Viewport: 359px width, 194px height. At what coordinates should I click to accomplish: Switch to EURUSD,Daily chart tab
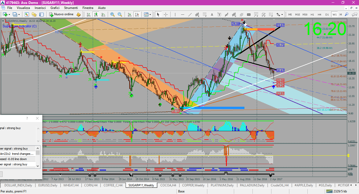(48, 185)
